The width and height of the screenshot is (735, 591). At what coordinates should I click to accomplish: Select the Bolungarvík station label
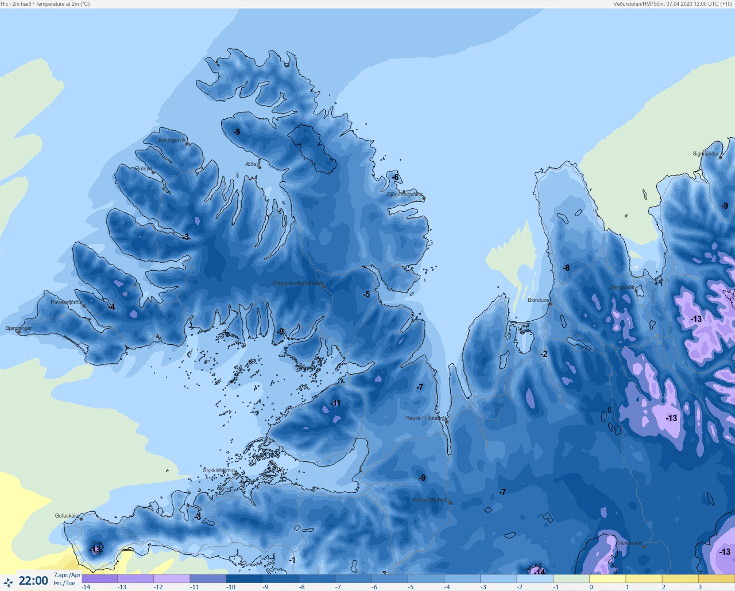point(172,140)
